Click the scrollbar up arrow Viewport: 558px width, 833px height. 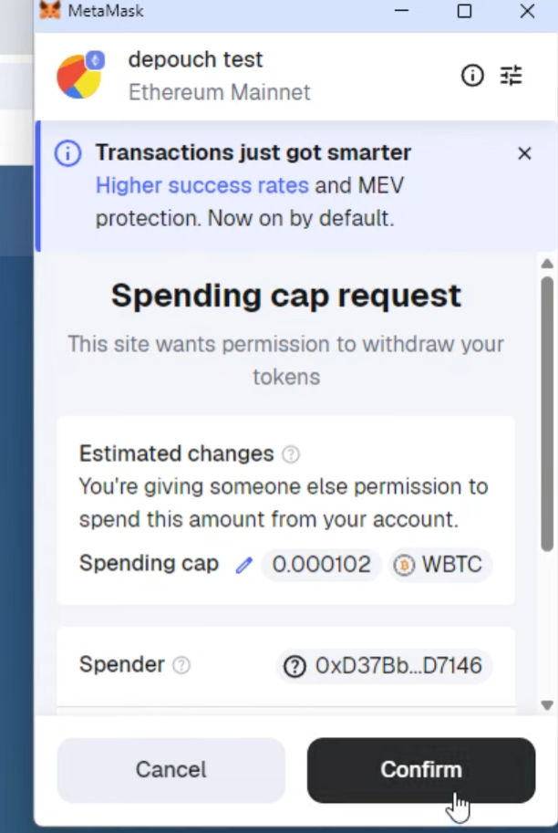click(547, 264)
